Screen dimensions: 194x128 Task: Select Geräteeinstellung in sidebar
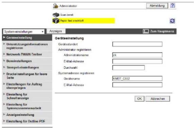pyautogui.click(x=27, y=38)
